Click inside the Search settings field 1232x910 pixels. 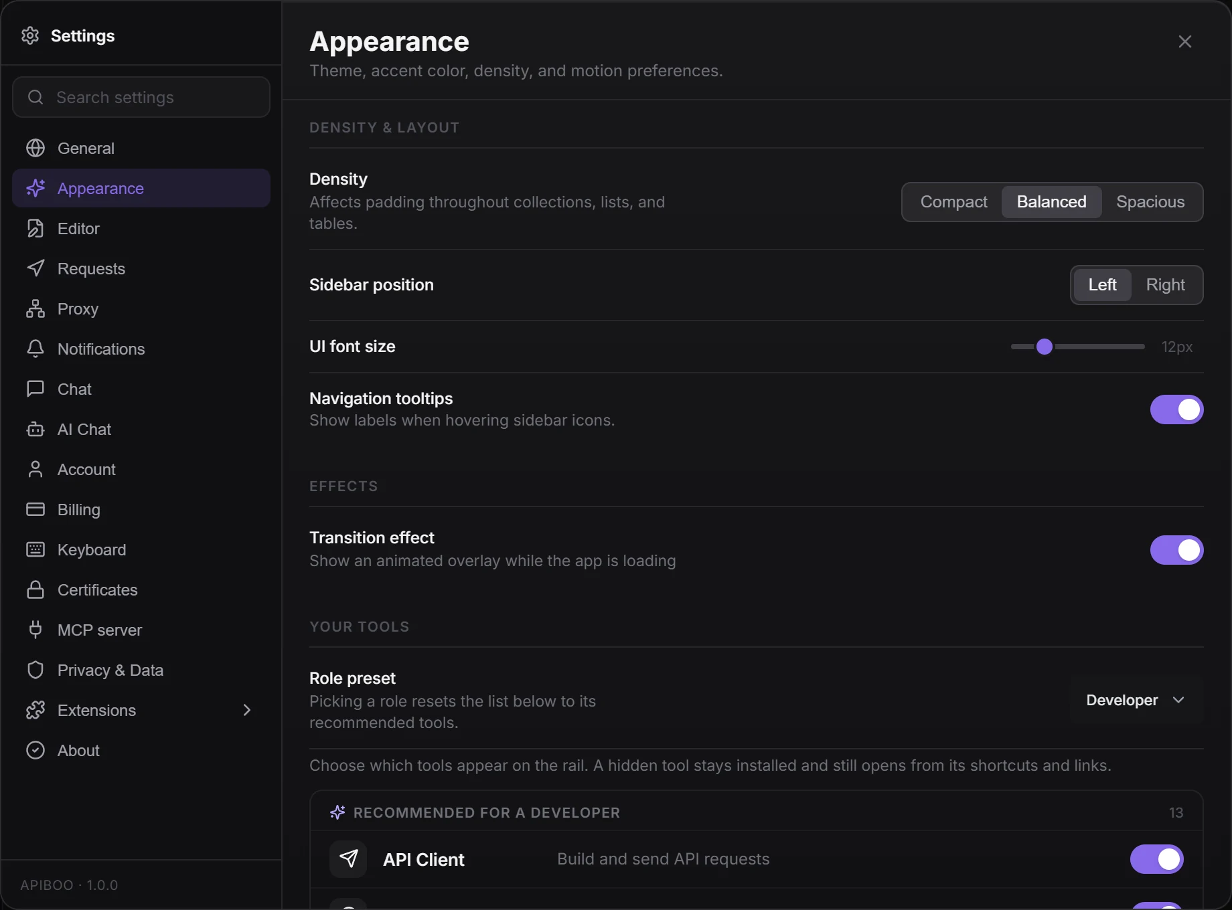(x=141, y=97)
